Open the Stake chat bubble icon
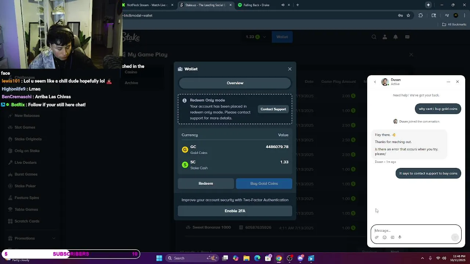470x264 pixels. [x=407, y=37]
